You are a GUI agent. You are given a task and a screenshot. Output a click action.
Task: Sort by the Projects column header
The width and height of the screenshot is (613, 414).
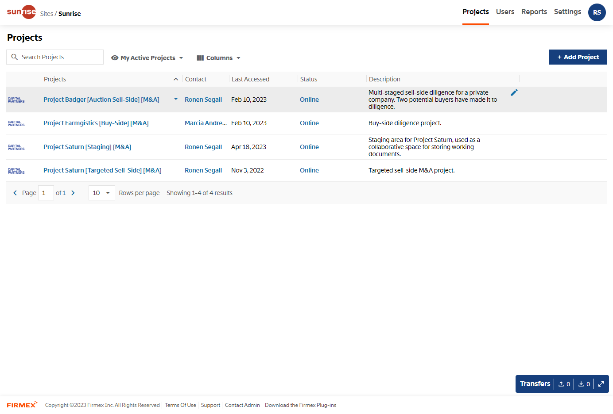55,79
